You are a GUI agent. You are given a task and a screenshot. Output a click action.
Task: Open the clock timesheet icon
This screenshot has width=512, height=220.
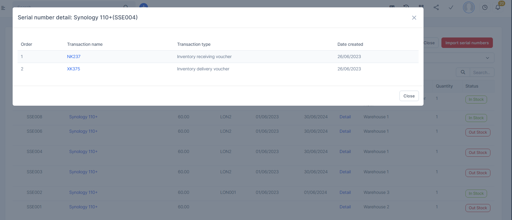tap(485, 7)
